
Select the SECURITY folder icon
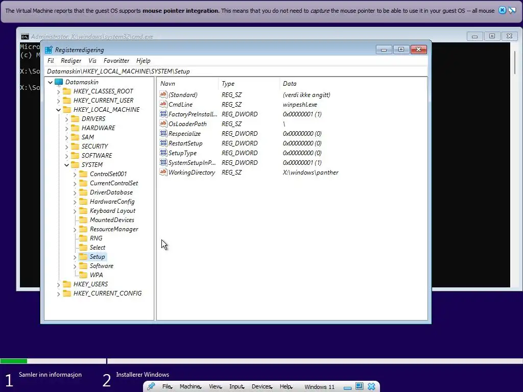pyautogui.click(x=76, y=146)
